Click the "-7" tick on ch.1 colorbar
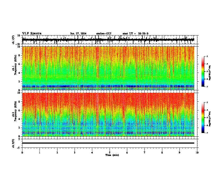 pyautogui.click(x=207, y=87)
